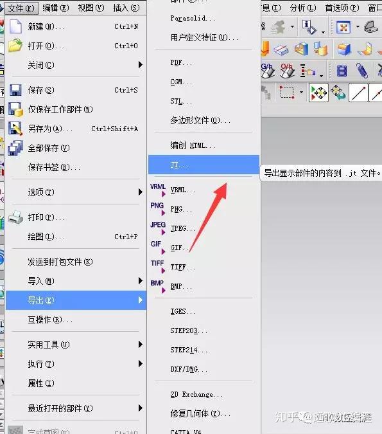The width and height of the screenshot is (382, 434).
Task: Click the Fit view toolbar icon
Action: pyautogui.click(x=343, y=27)
